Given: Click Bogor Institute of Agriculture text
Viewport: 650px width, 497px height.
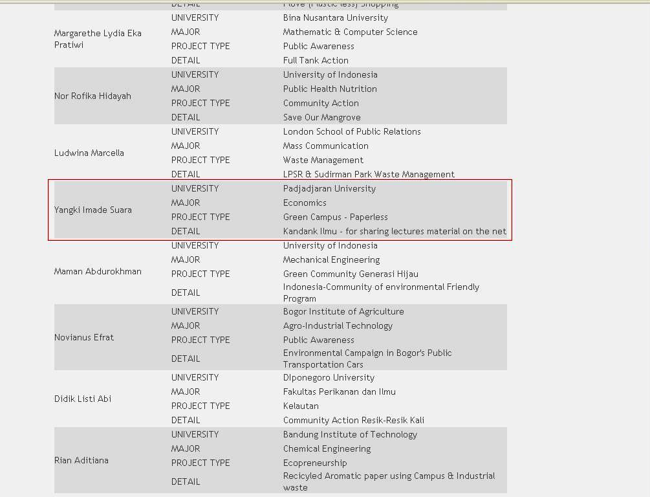Looking at the screenshot, I should pyautogui.click(x=343, y=311).
